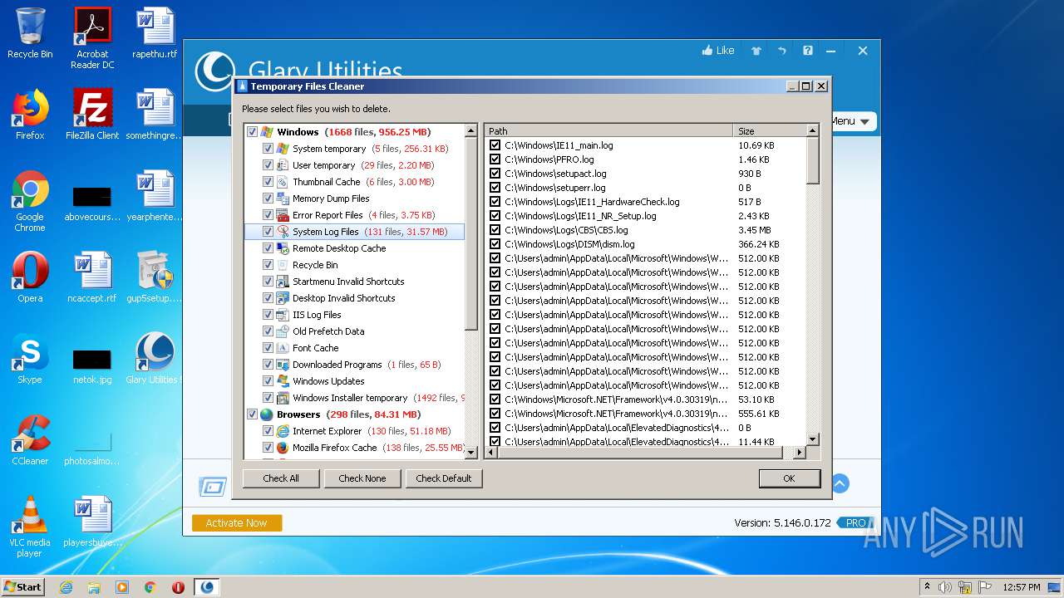Click the tree scroll-down arrow
1064x598 pixels.
click(x=471, y=453)
